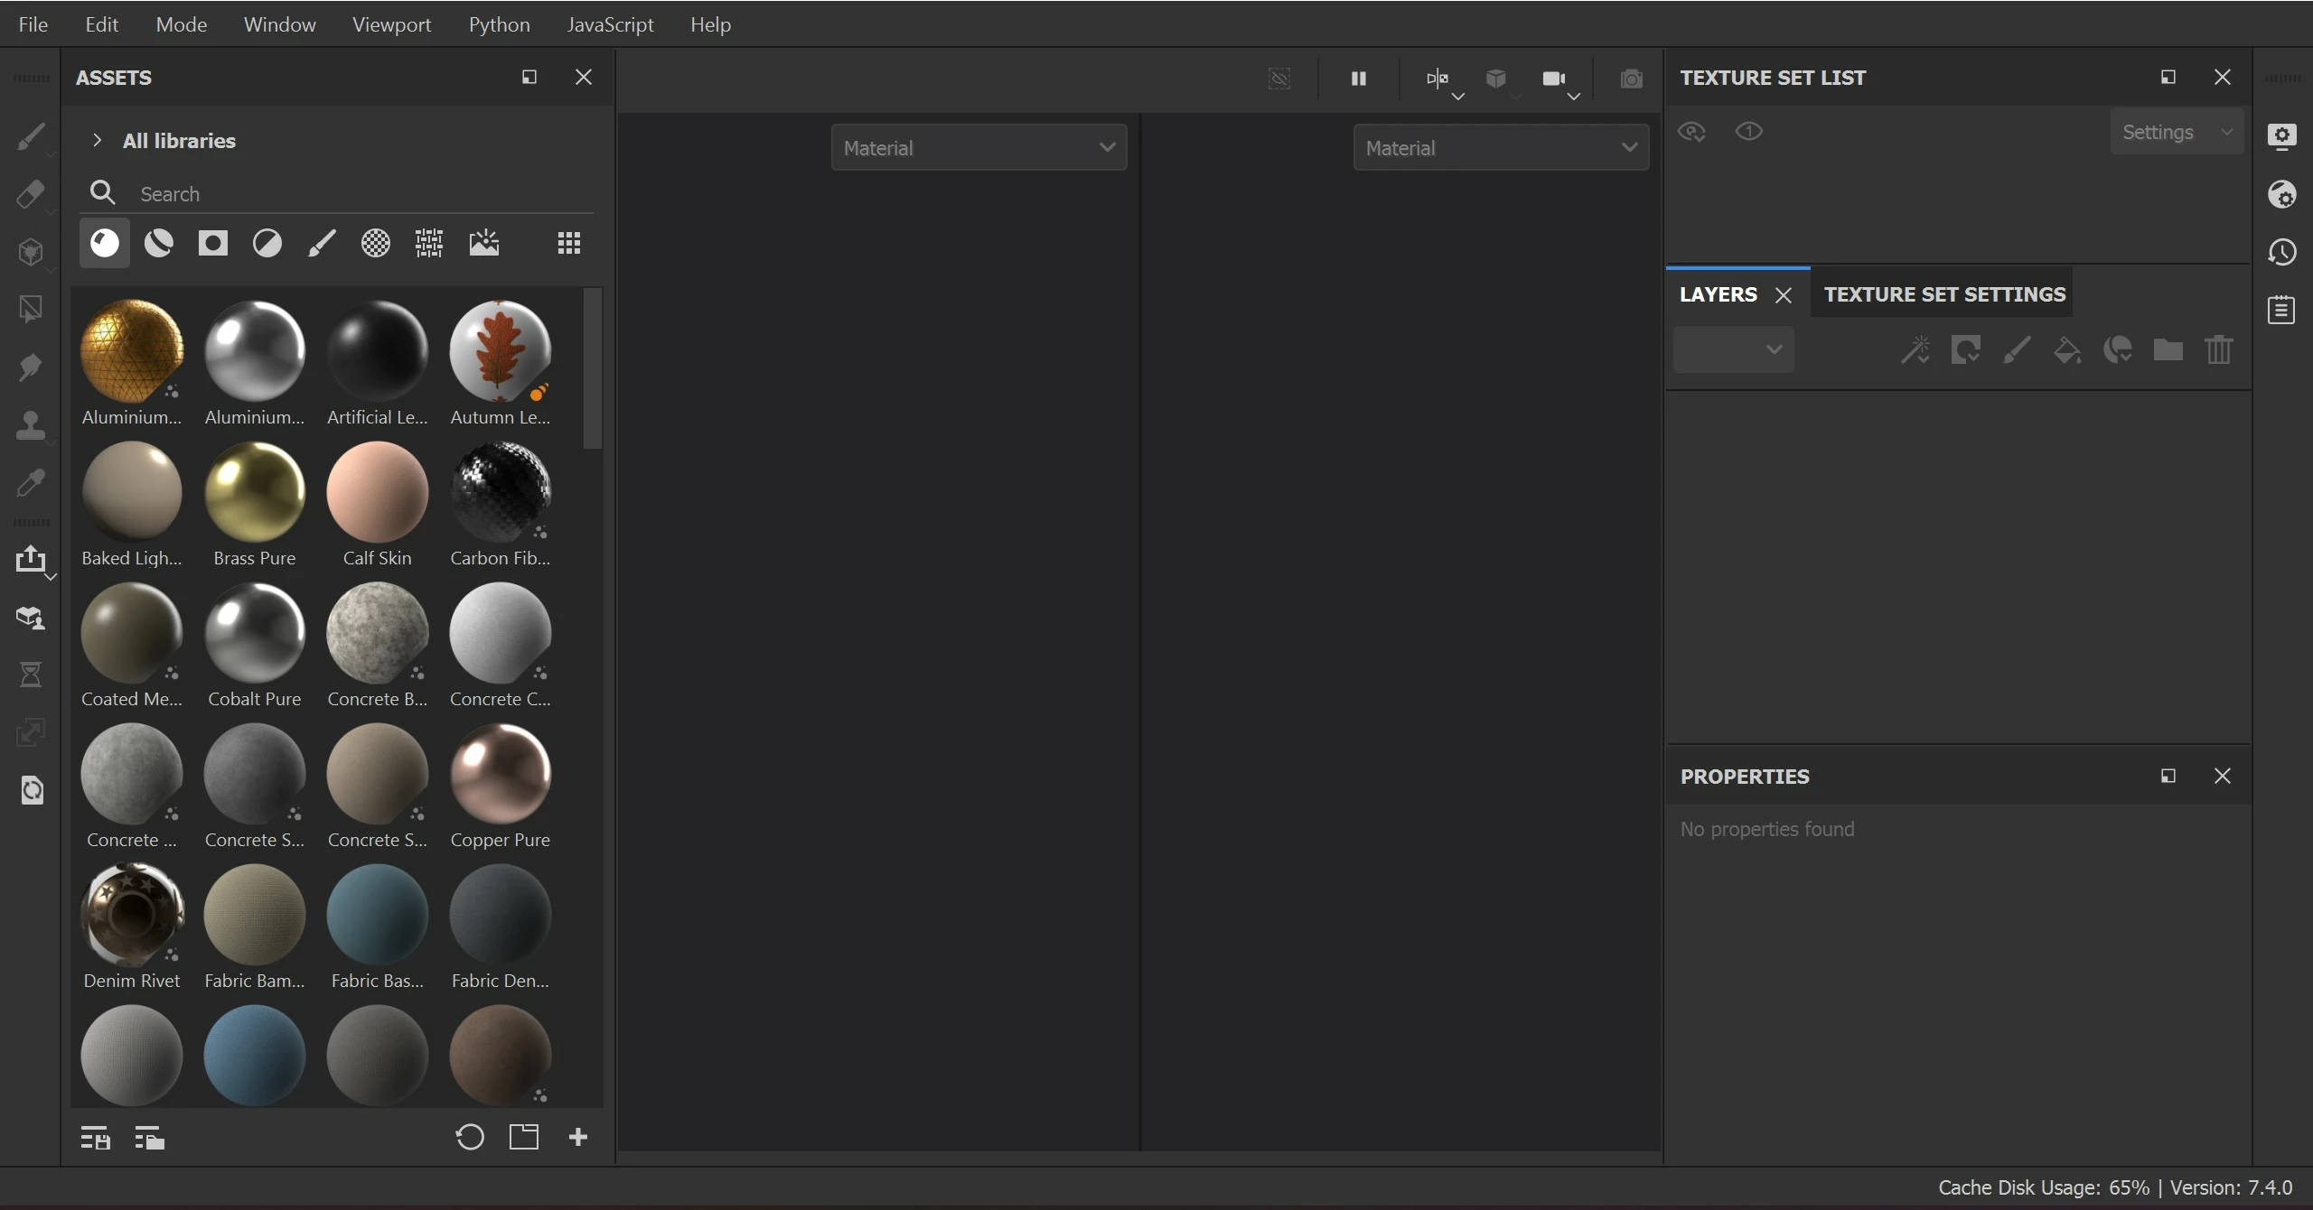Switch to Texture Set Settings tab
Image resolution: width=2313 pixels, height=1210 pixels.
1943,294
